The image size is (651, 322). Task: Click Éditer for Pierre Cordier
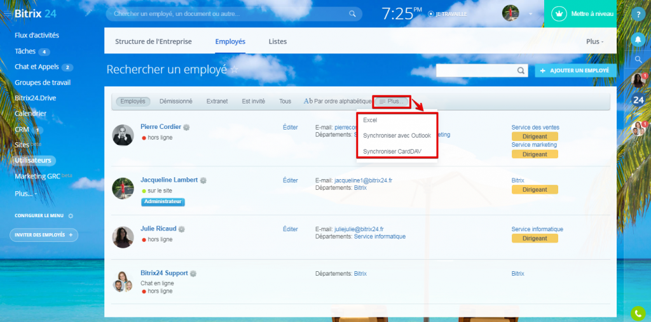290,128
